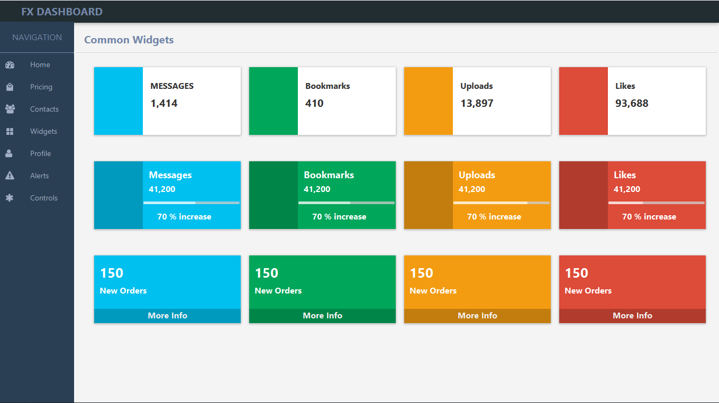The height and width of the screenshot is (403, 719).
Task: Click the progress bar on the Messages widget
Action: pyautogui.click(x=192, y=201)
